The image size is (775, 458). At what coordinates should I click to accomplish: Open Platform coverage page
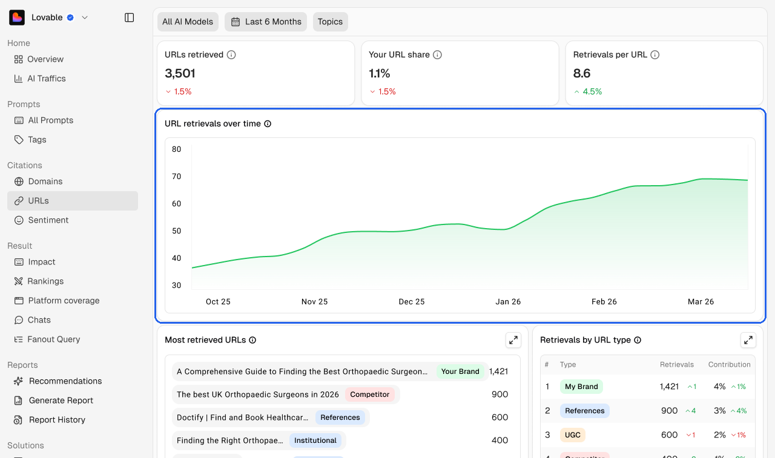pos(73,301)
